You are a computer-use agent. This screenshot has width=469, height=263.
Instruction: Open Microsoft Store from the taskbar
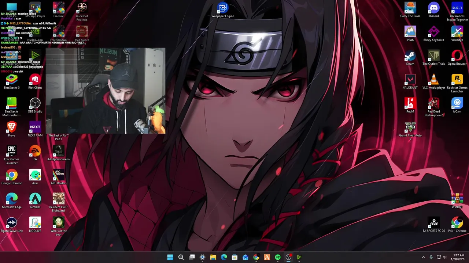(234, 257)
